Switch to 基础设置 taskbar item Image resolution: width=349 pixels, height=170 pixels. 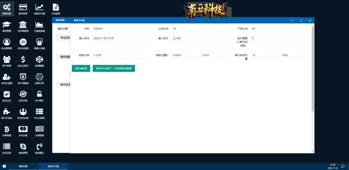[x=23, y=166]
